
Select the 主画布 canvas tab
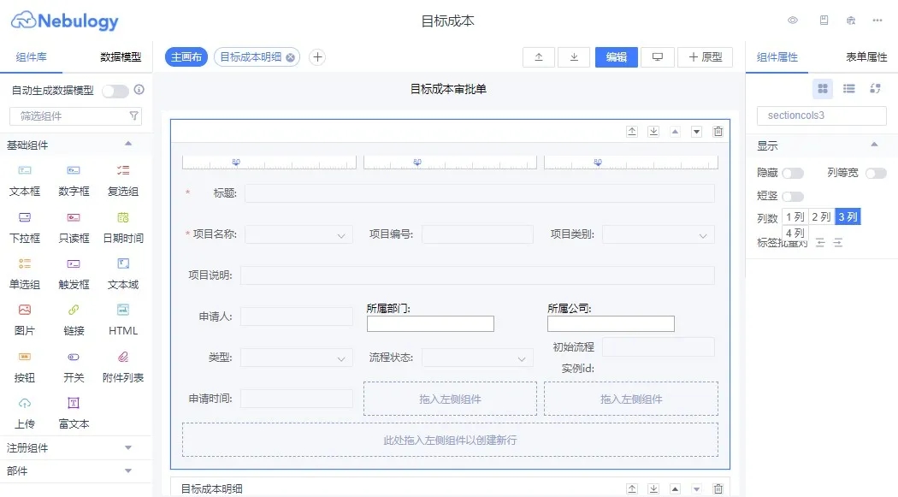[186, 57]
